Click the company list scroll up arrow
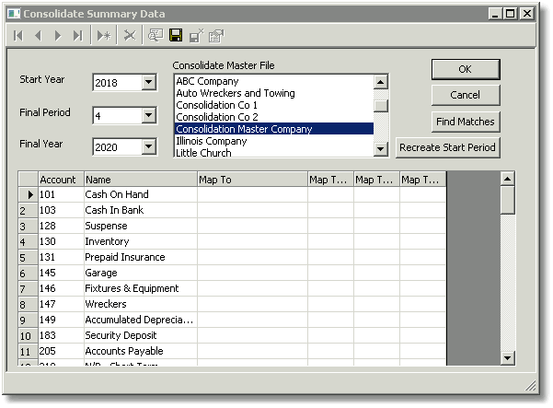This screenshot has height=408, width=553. pos(381,82)
